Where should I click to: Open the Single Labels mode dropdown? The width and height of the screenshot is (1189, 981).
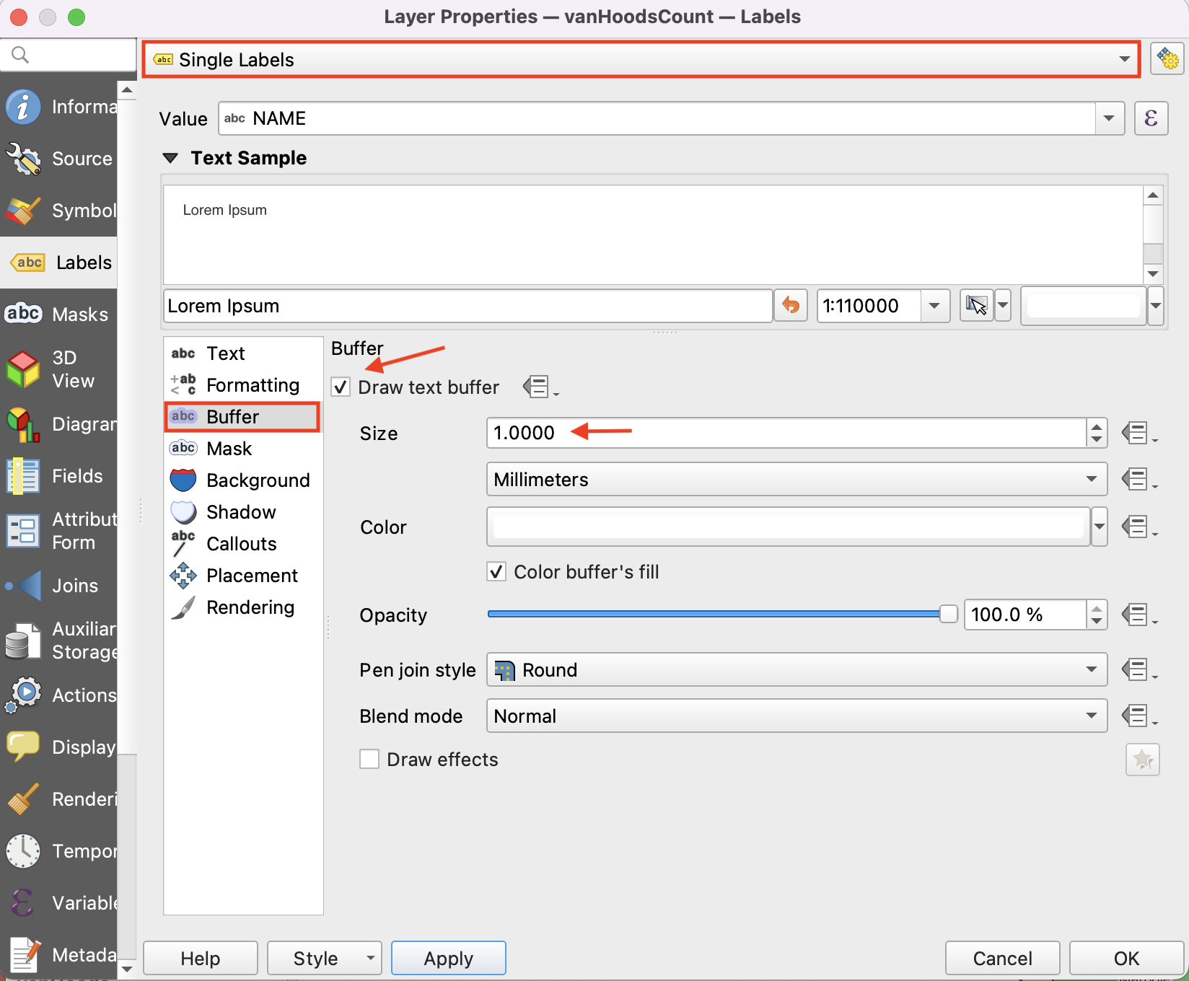coord(641,59)
